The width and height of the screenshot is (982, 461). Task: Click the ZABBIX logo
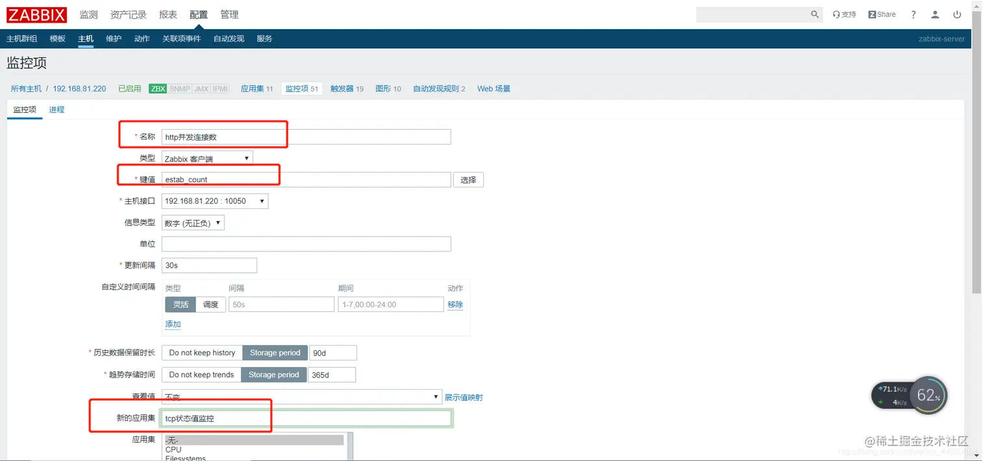37,14
